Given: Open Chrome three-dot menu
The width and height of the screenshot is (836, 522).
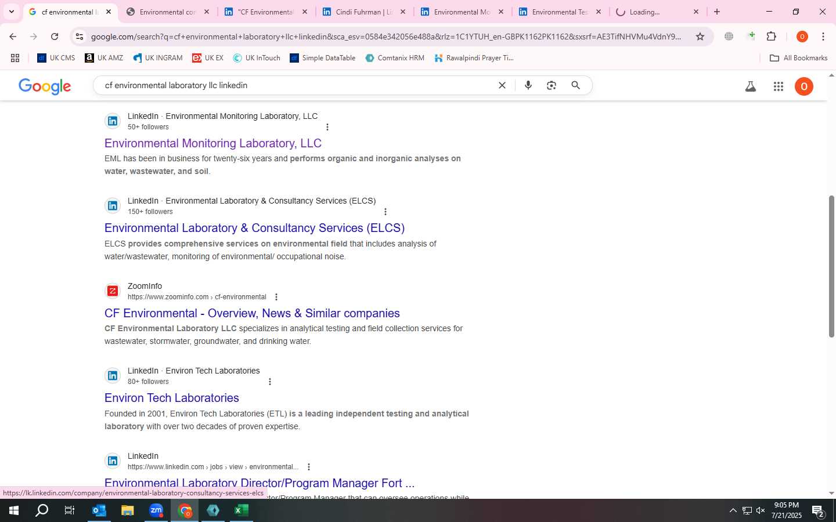Looking at the screenshot, I should [823, 37].
